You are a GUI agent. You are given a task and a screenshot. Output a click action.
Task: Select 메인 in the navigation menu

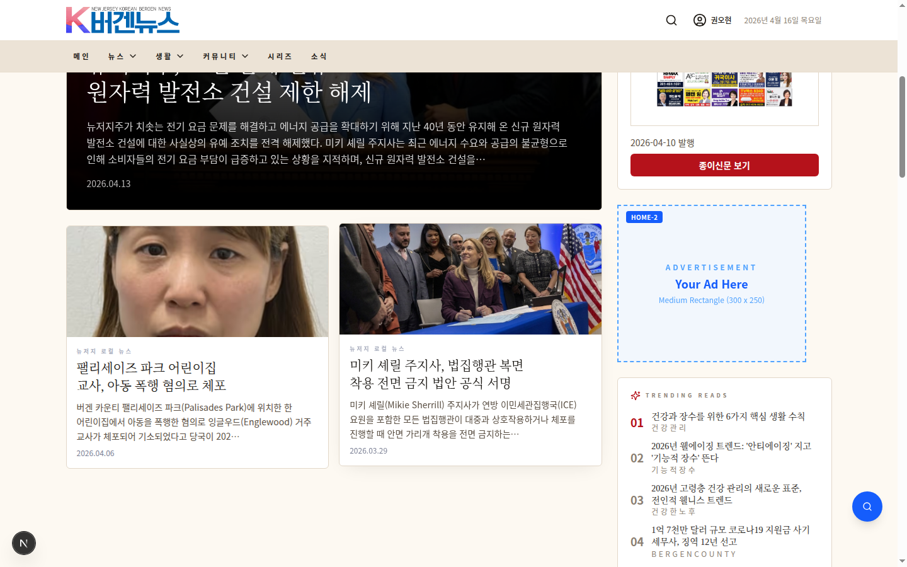pos(81,56)
